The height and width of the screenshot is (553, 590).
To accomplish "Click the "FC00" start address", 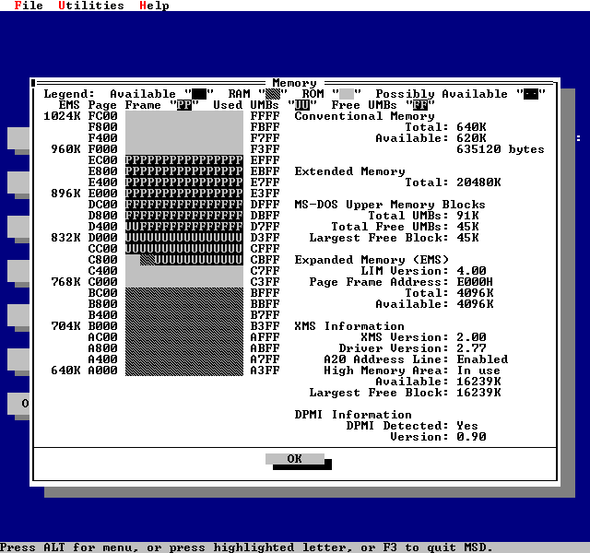I will pos(102,116).
